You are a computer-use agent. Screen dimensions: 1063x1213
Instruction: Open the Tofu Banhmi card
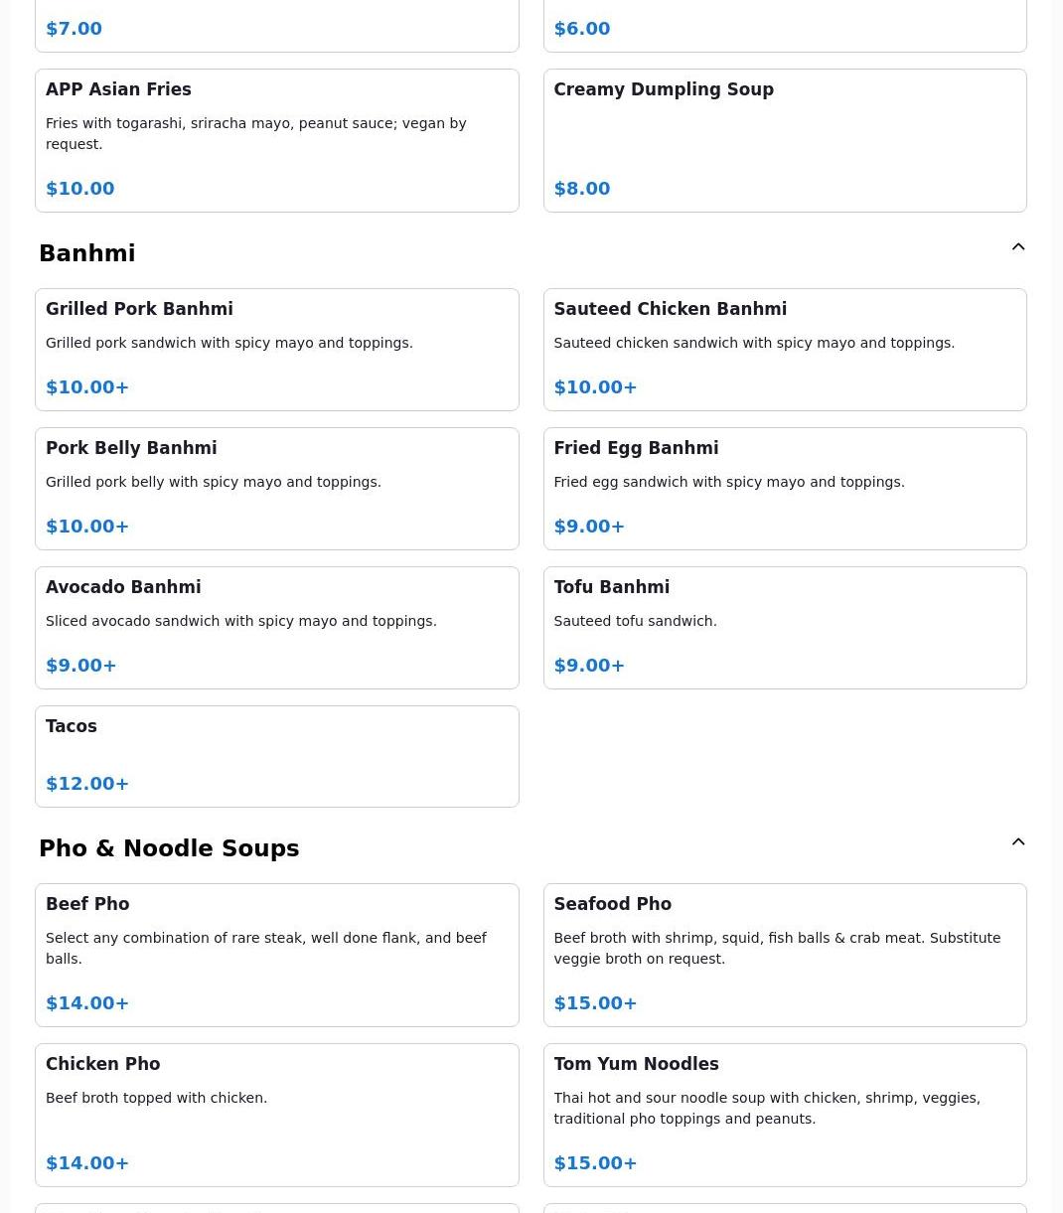click(784, 627)
